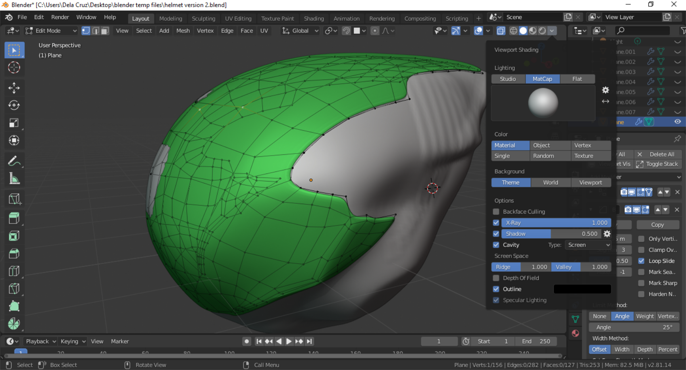
Task: Uncheck the Outline option
Action: click(x=496, y=289)
